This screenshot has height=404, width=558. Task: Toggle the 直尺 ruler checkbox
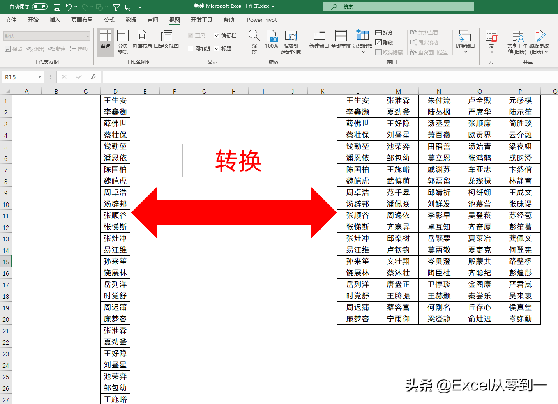point(191,36)
